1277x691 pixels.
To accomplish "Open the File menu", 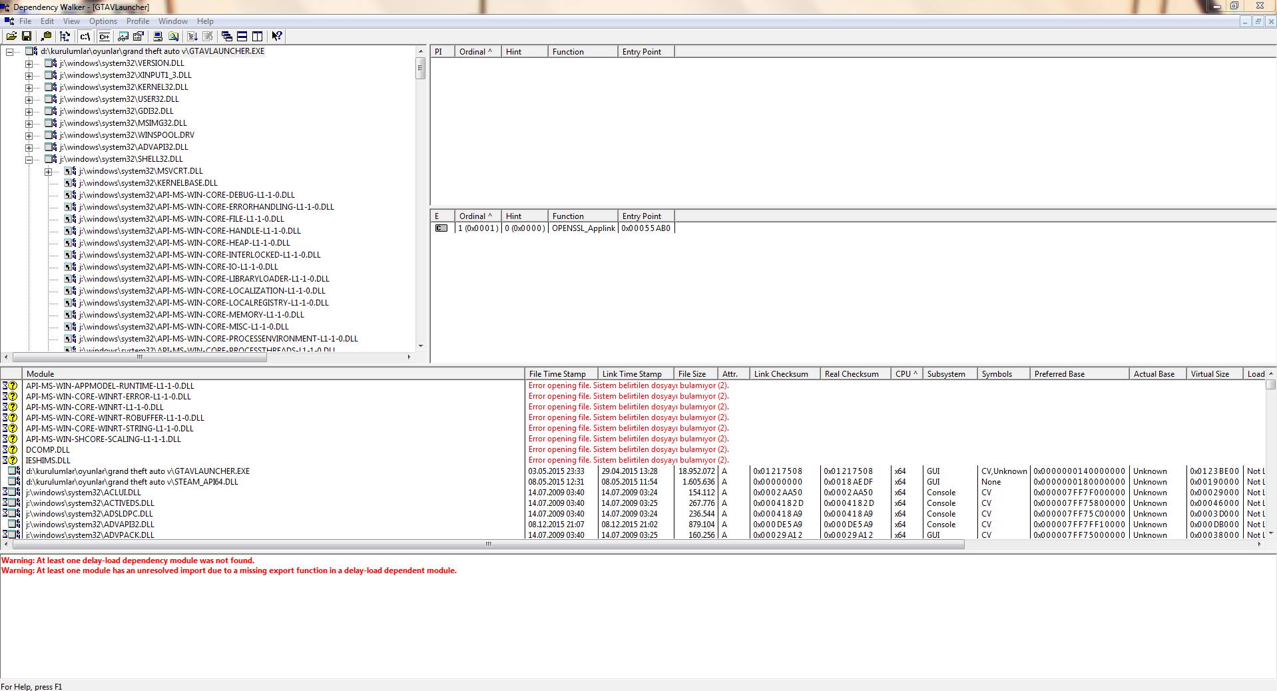I will click(x=25, y=21).
